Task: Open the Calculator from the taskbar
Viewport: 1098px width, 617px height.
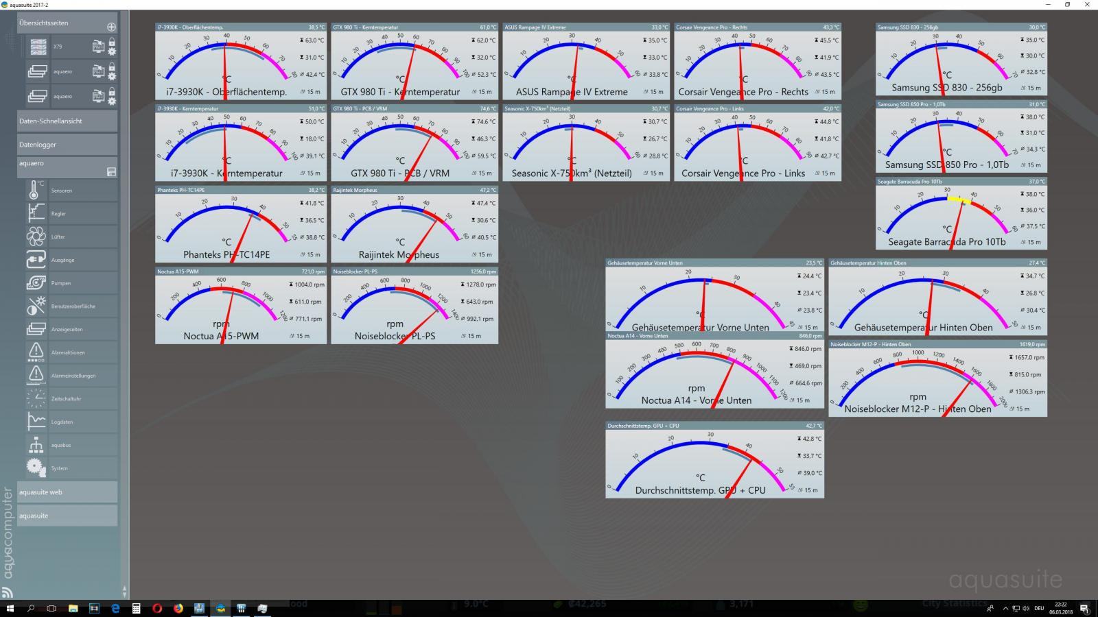Action: point(136,608)
